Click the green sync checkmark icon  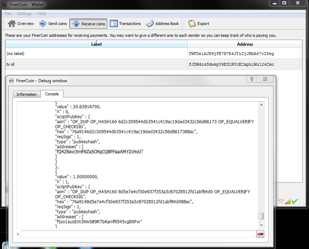[x=295, y=201]
